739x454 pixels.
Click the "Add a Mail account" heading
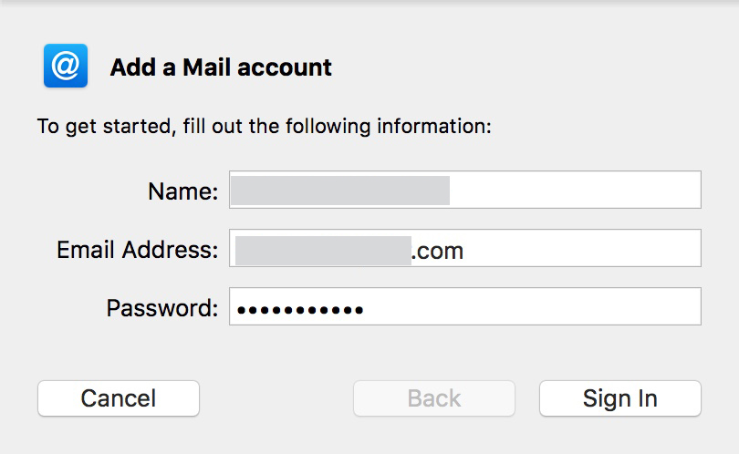(x=221, y=67)
